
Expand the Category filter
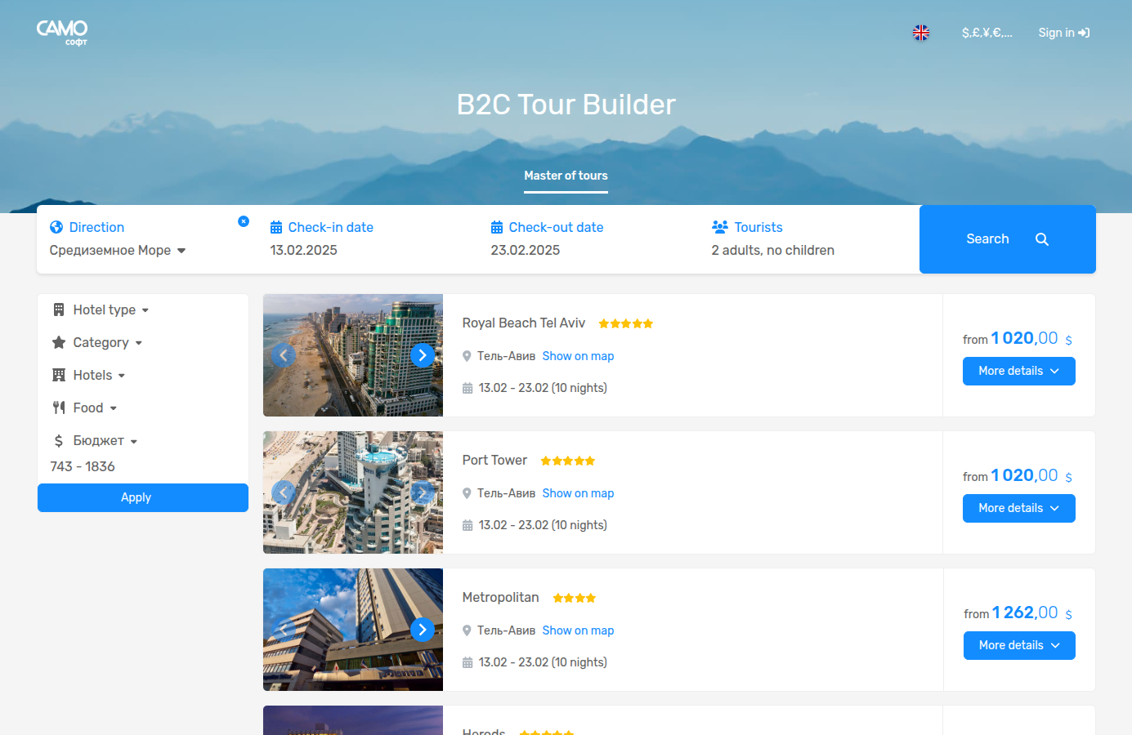[x=108, y=342]
